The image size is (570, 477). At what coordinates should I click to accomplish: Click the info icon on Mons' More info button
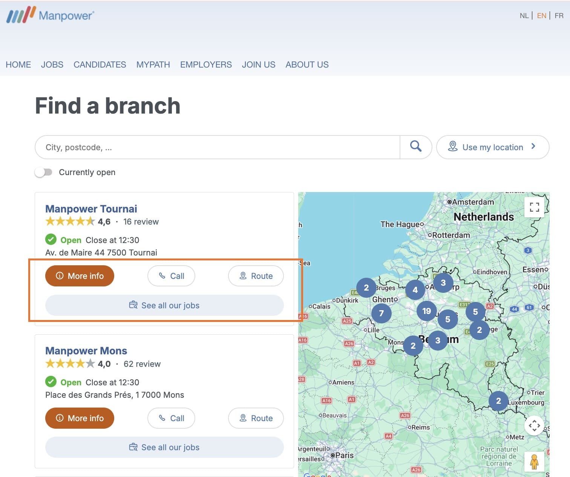pos(60,418)
